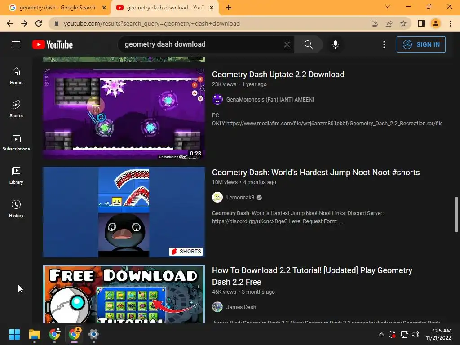Open Settings gear in the taskbar

(x=93, y=334)
